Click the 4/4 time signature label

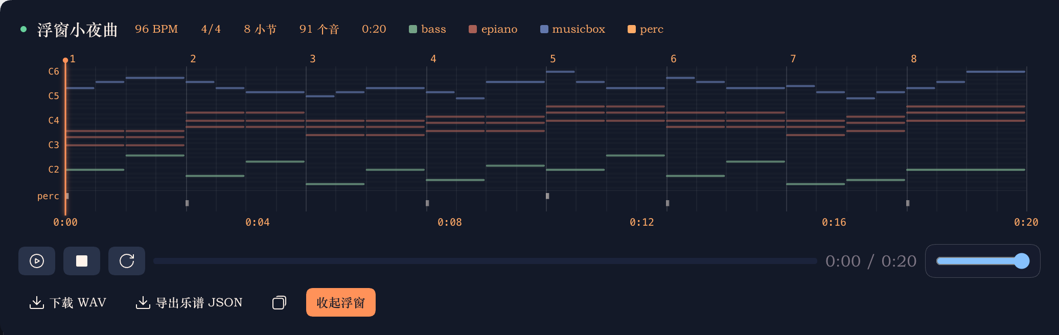tap(211, 29)
